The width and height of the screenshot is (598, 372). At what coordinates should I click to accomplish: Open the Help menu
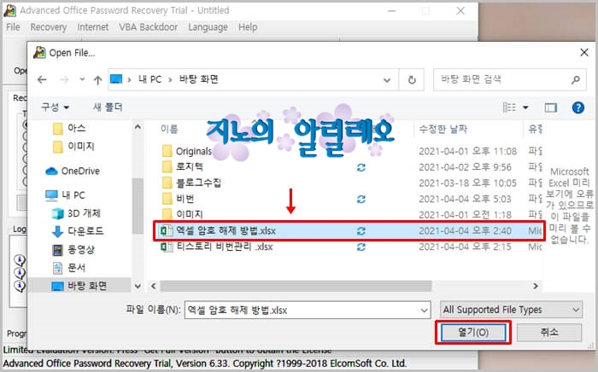(248, 27)
